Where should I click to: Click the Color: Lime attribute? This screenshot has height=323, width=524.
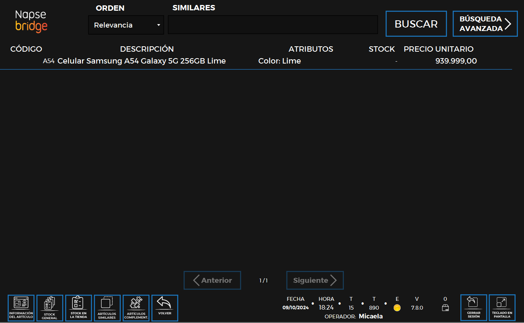tap(279, 61)
